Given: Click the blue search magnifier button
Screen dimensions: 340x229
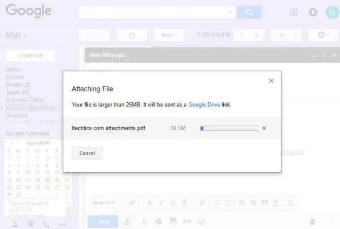Looking at the screenshot, I should (249, 12).
